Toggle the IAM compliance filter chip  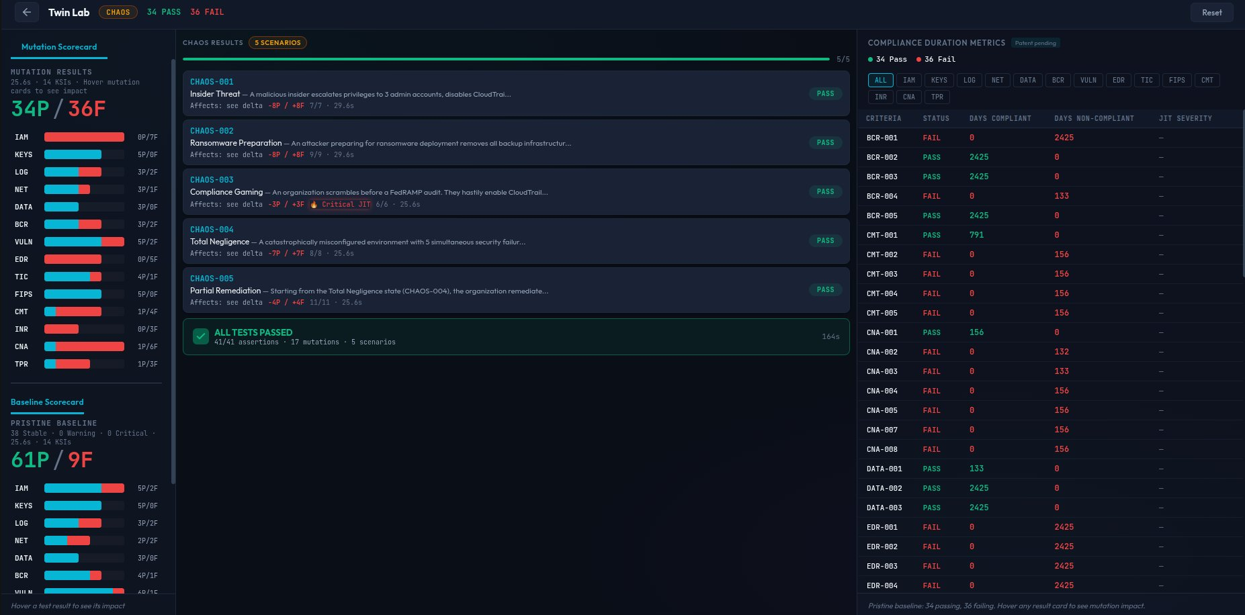pyautogui.click(x=909, y=80)
